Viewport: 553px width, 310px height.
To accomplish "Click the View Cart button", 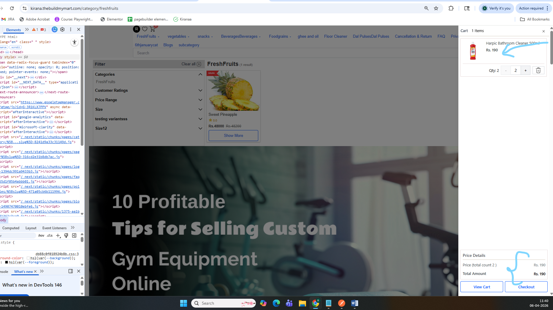I will (482, 287).
